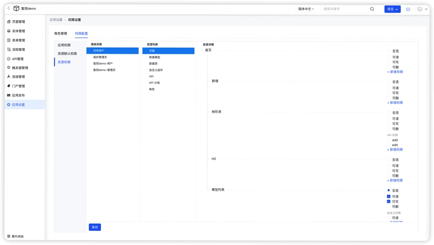Viewport: 434px width, 245px height.
Task: Click the 连接管理 sidebar icon
Action: tap(9, 76)
